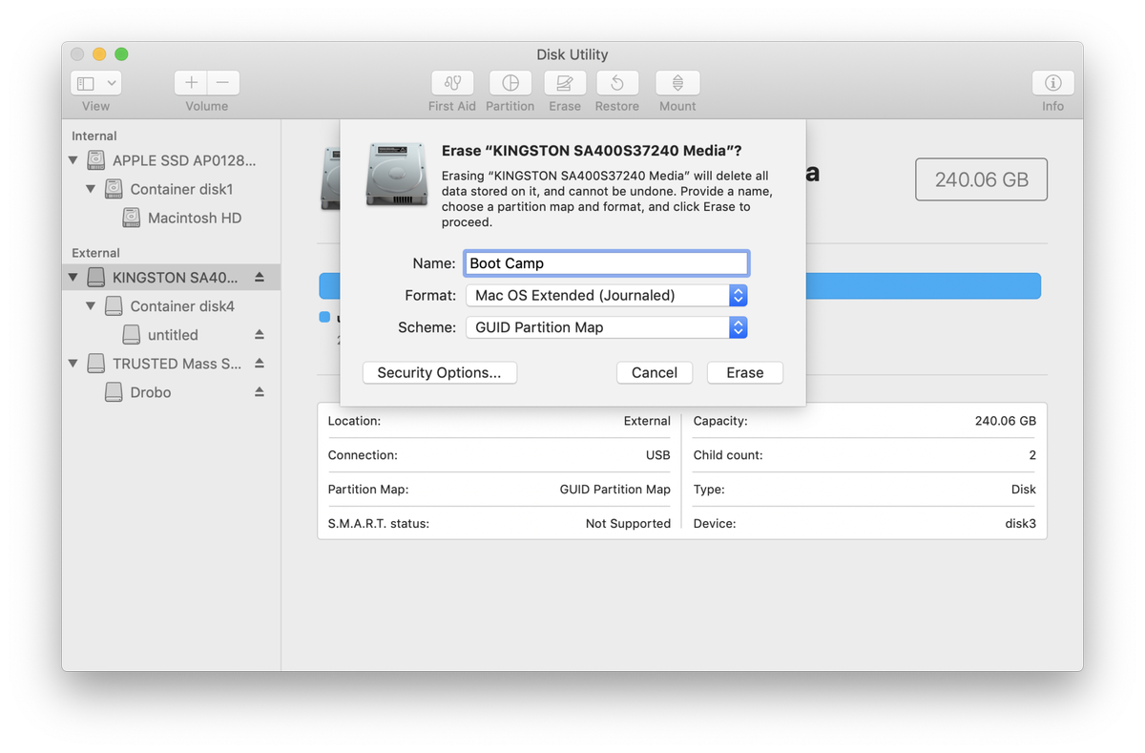Image resolution: width=1145 pixels, height=753 pixels.
Task: Eject the untitled volume
Action: tap(260, 335)
